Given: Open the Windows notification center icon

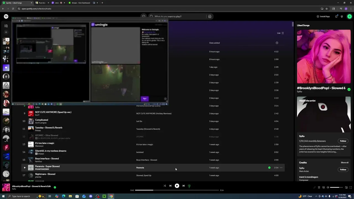Looking at the screenshot, I should 350,196.
